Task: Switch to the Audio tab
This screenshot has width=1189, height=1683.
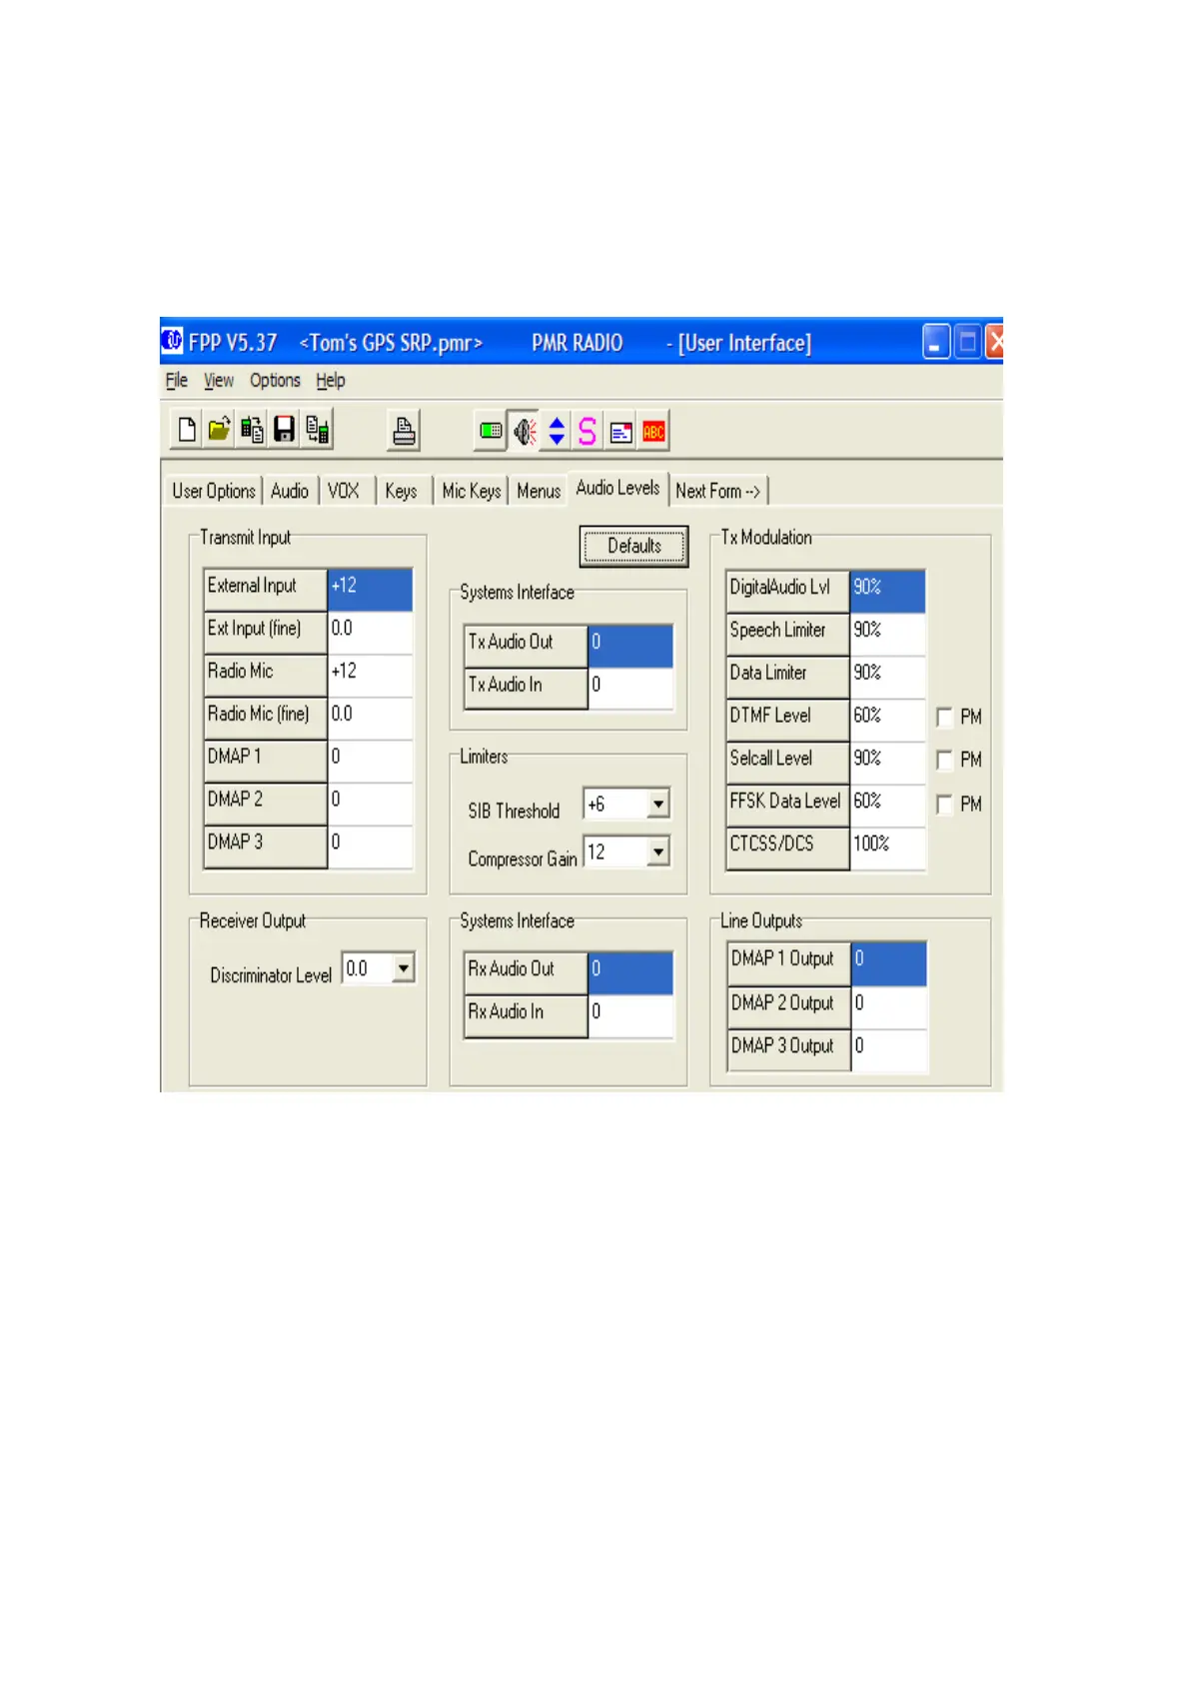Action: tap(290, 491)
